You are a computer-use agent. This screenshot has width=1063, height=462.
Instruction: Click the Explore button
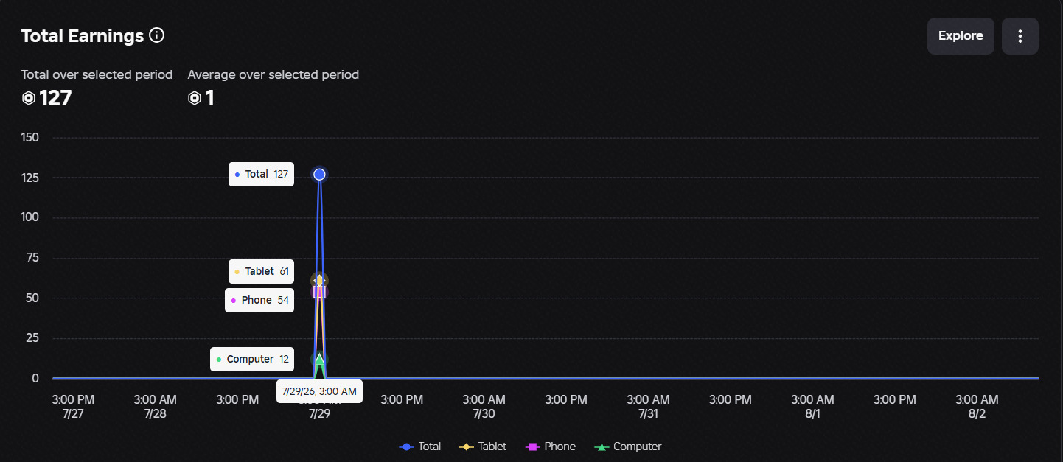tap(961, 36)
